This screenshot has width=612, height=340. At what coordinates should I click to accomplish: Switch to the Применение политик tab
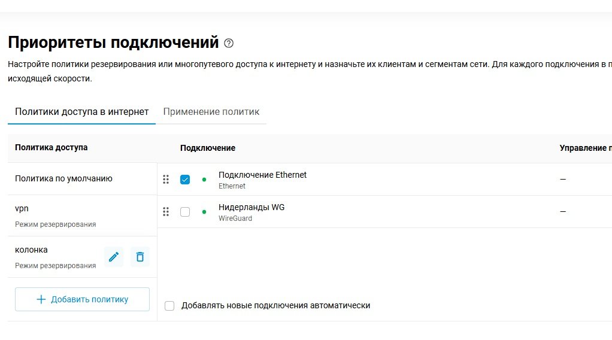click(211, 112)
